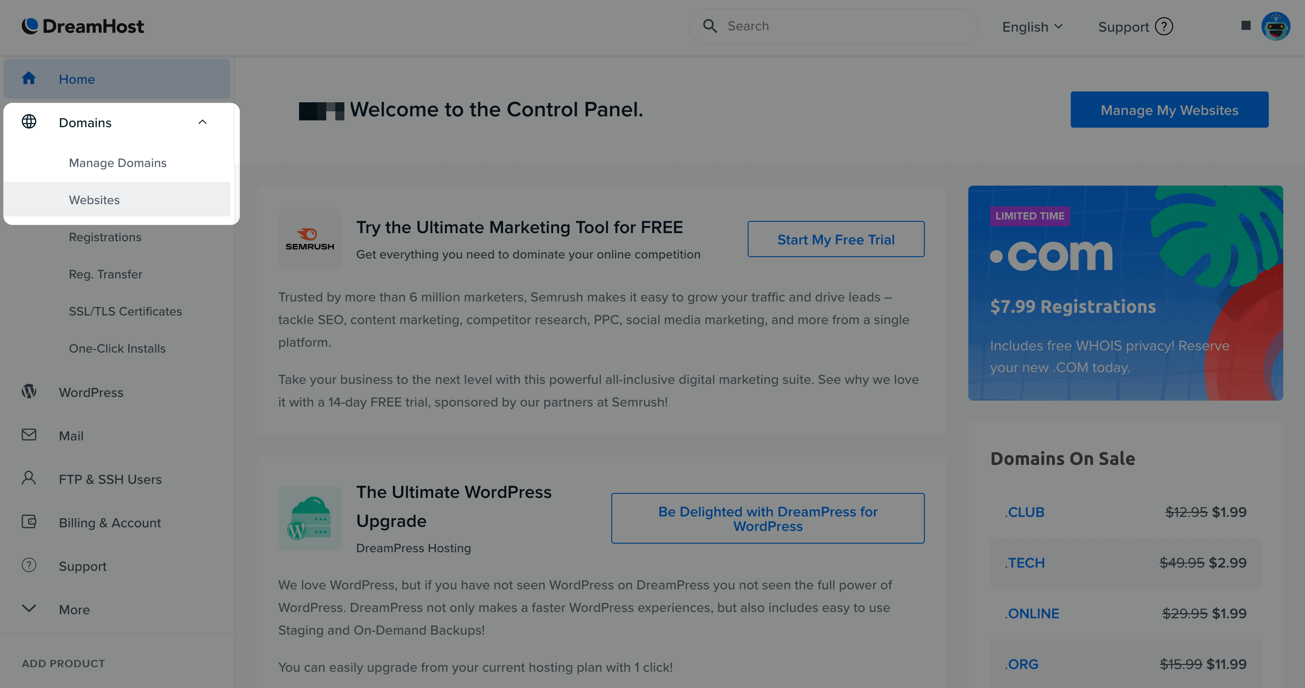Click the Domains On Sale heading
The width and height of the screenshot is (1305, 688).
click(1062, 459)
